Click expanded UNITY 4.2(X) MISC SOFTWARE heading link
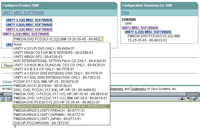 [26, 34]
